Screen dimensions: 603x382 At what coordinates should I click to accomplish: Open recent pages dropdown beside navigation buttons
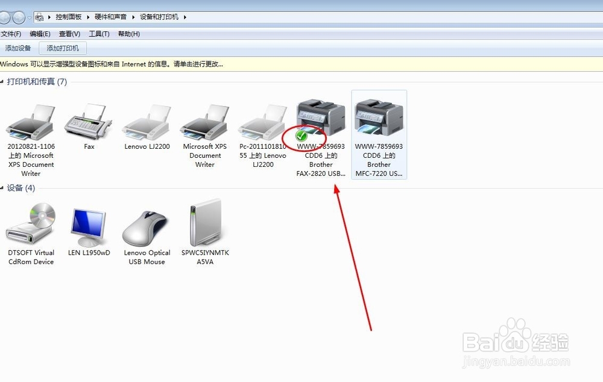[29, 17]
